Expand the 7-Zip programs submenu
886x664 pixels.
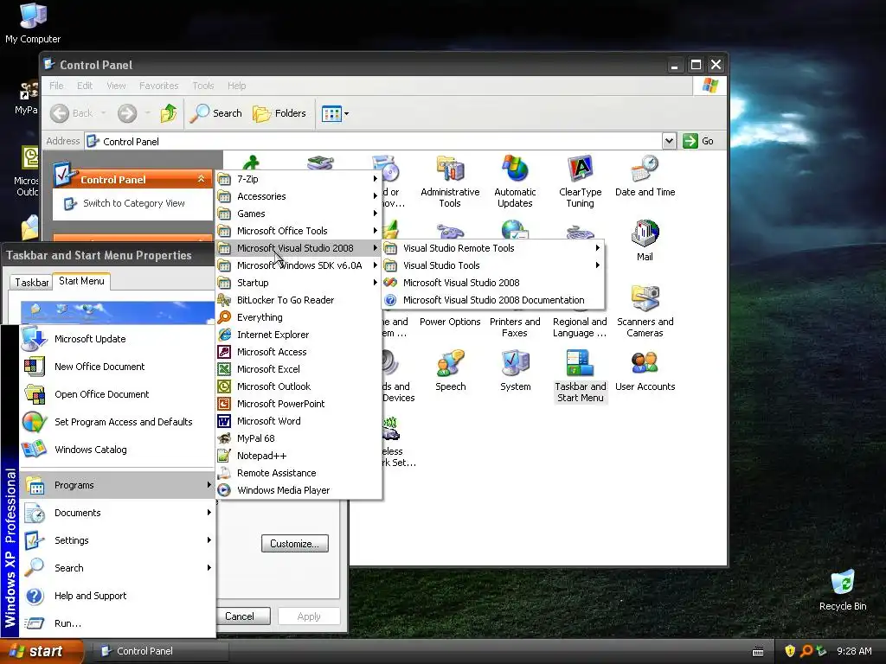coord(299,179)
